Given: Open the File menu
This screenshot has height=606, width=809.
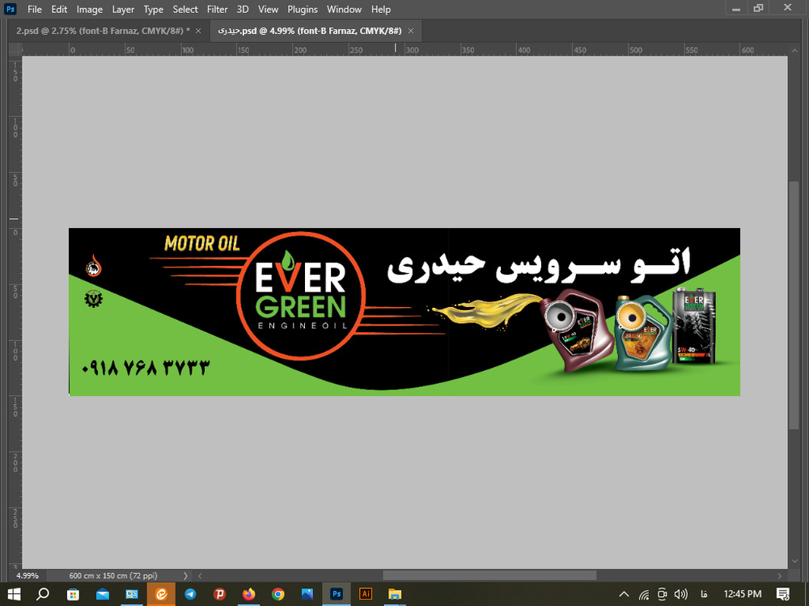Looking at the screenshot, I should [35, 9].
